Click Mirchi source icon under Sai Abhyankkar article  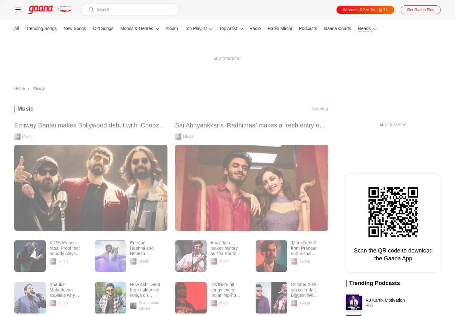[178, 137]
